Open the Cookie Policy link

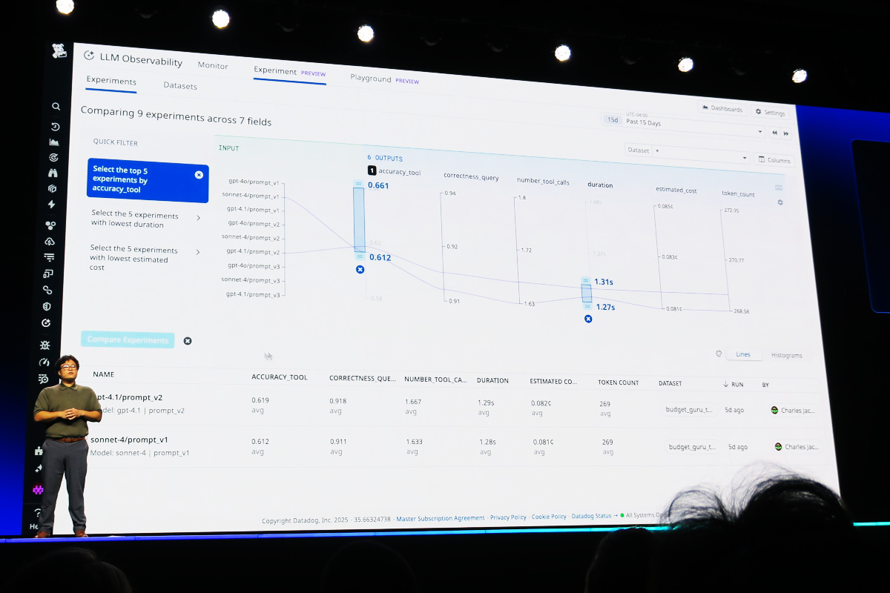pyautogui.click(x=549, y=517)
